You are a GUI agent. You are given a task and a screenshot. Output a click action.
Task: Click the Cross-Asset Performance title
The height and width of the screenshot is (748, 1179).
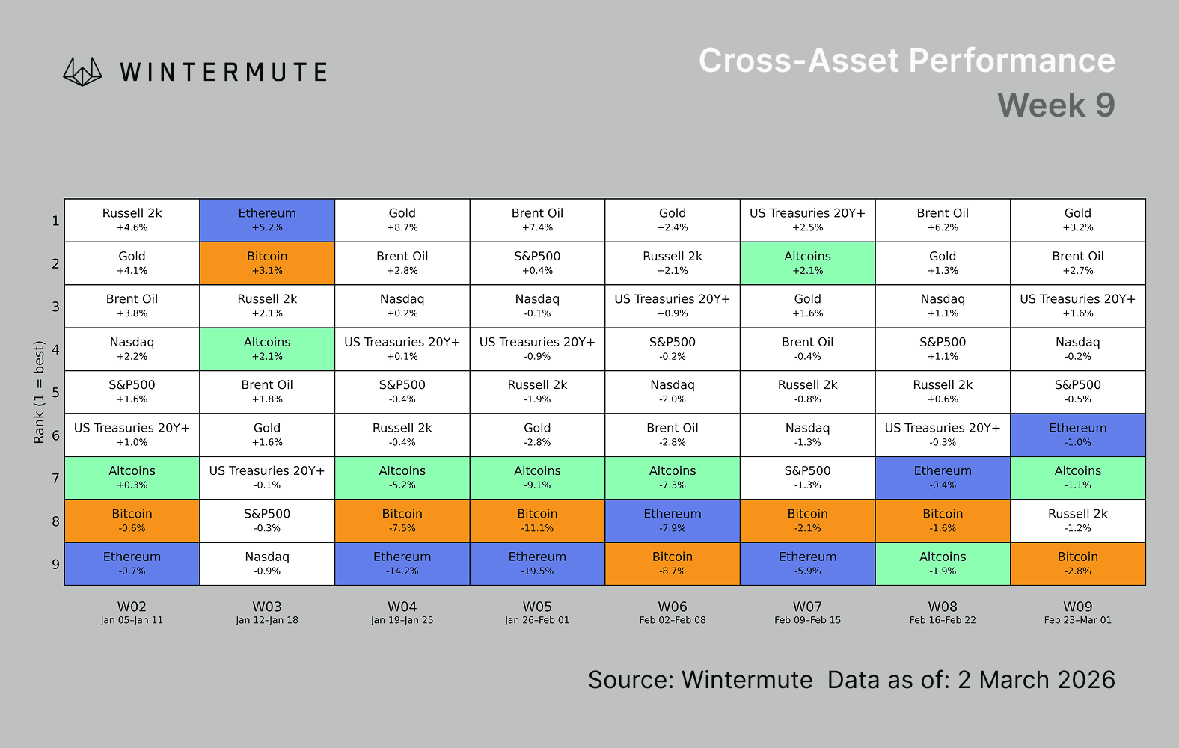pos(907,61)
